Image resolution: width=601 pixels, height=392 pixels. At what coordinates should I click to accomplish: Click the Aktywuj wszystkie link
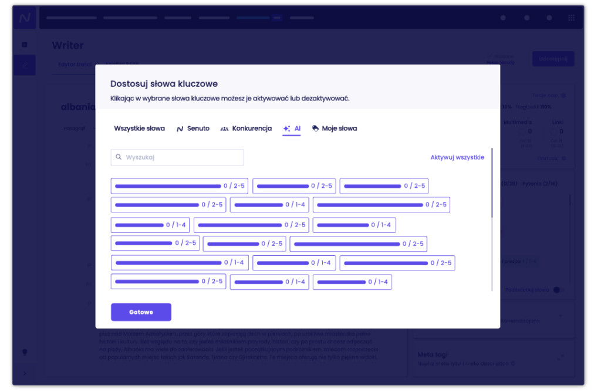(x=457, y=157)
